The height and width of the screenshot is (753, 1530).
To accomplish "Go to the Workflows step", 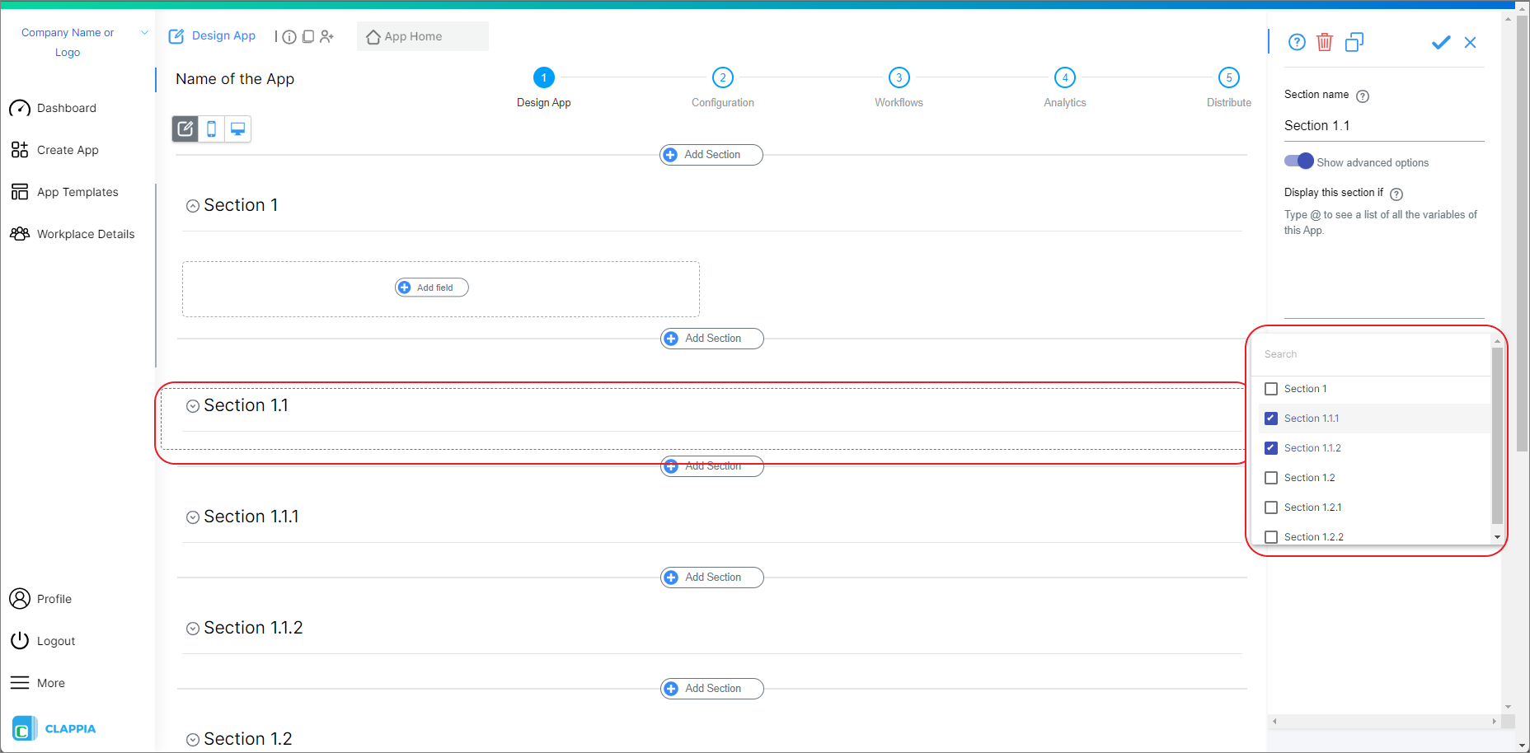I will [x=899, y=77].
